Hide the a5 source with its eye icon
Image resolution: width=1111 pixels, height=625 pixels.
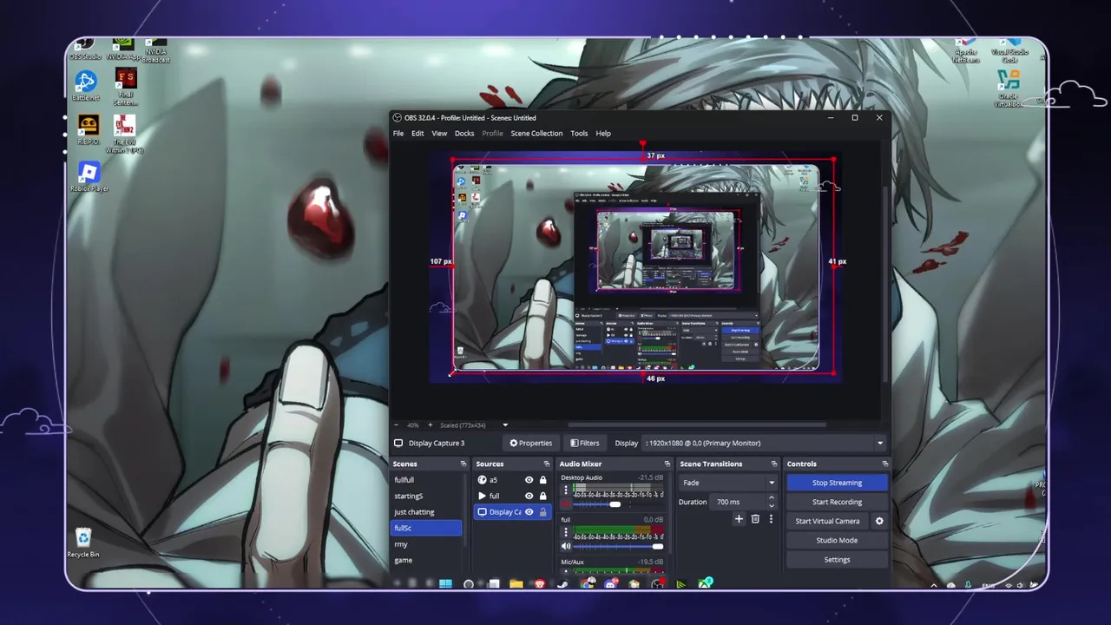click(529, 480)
